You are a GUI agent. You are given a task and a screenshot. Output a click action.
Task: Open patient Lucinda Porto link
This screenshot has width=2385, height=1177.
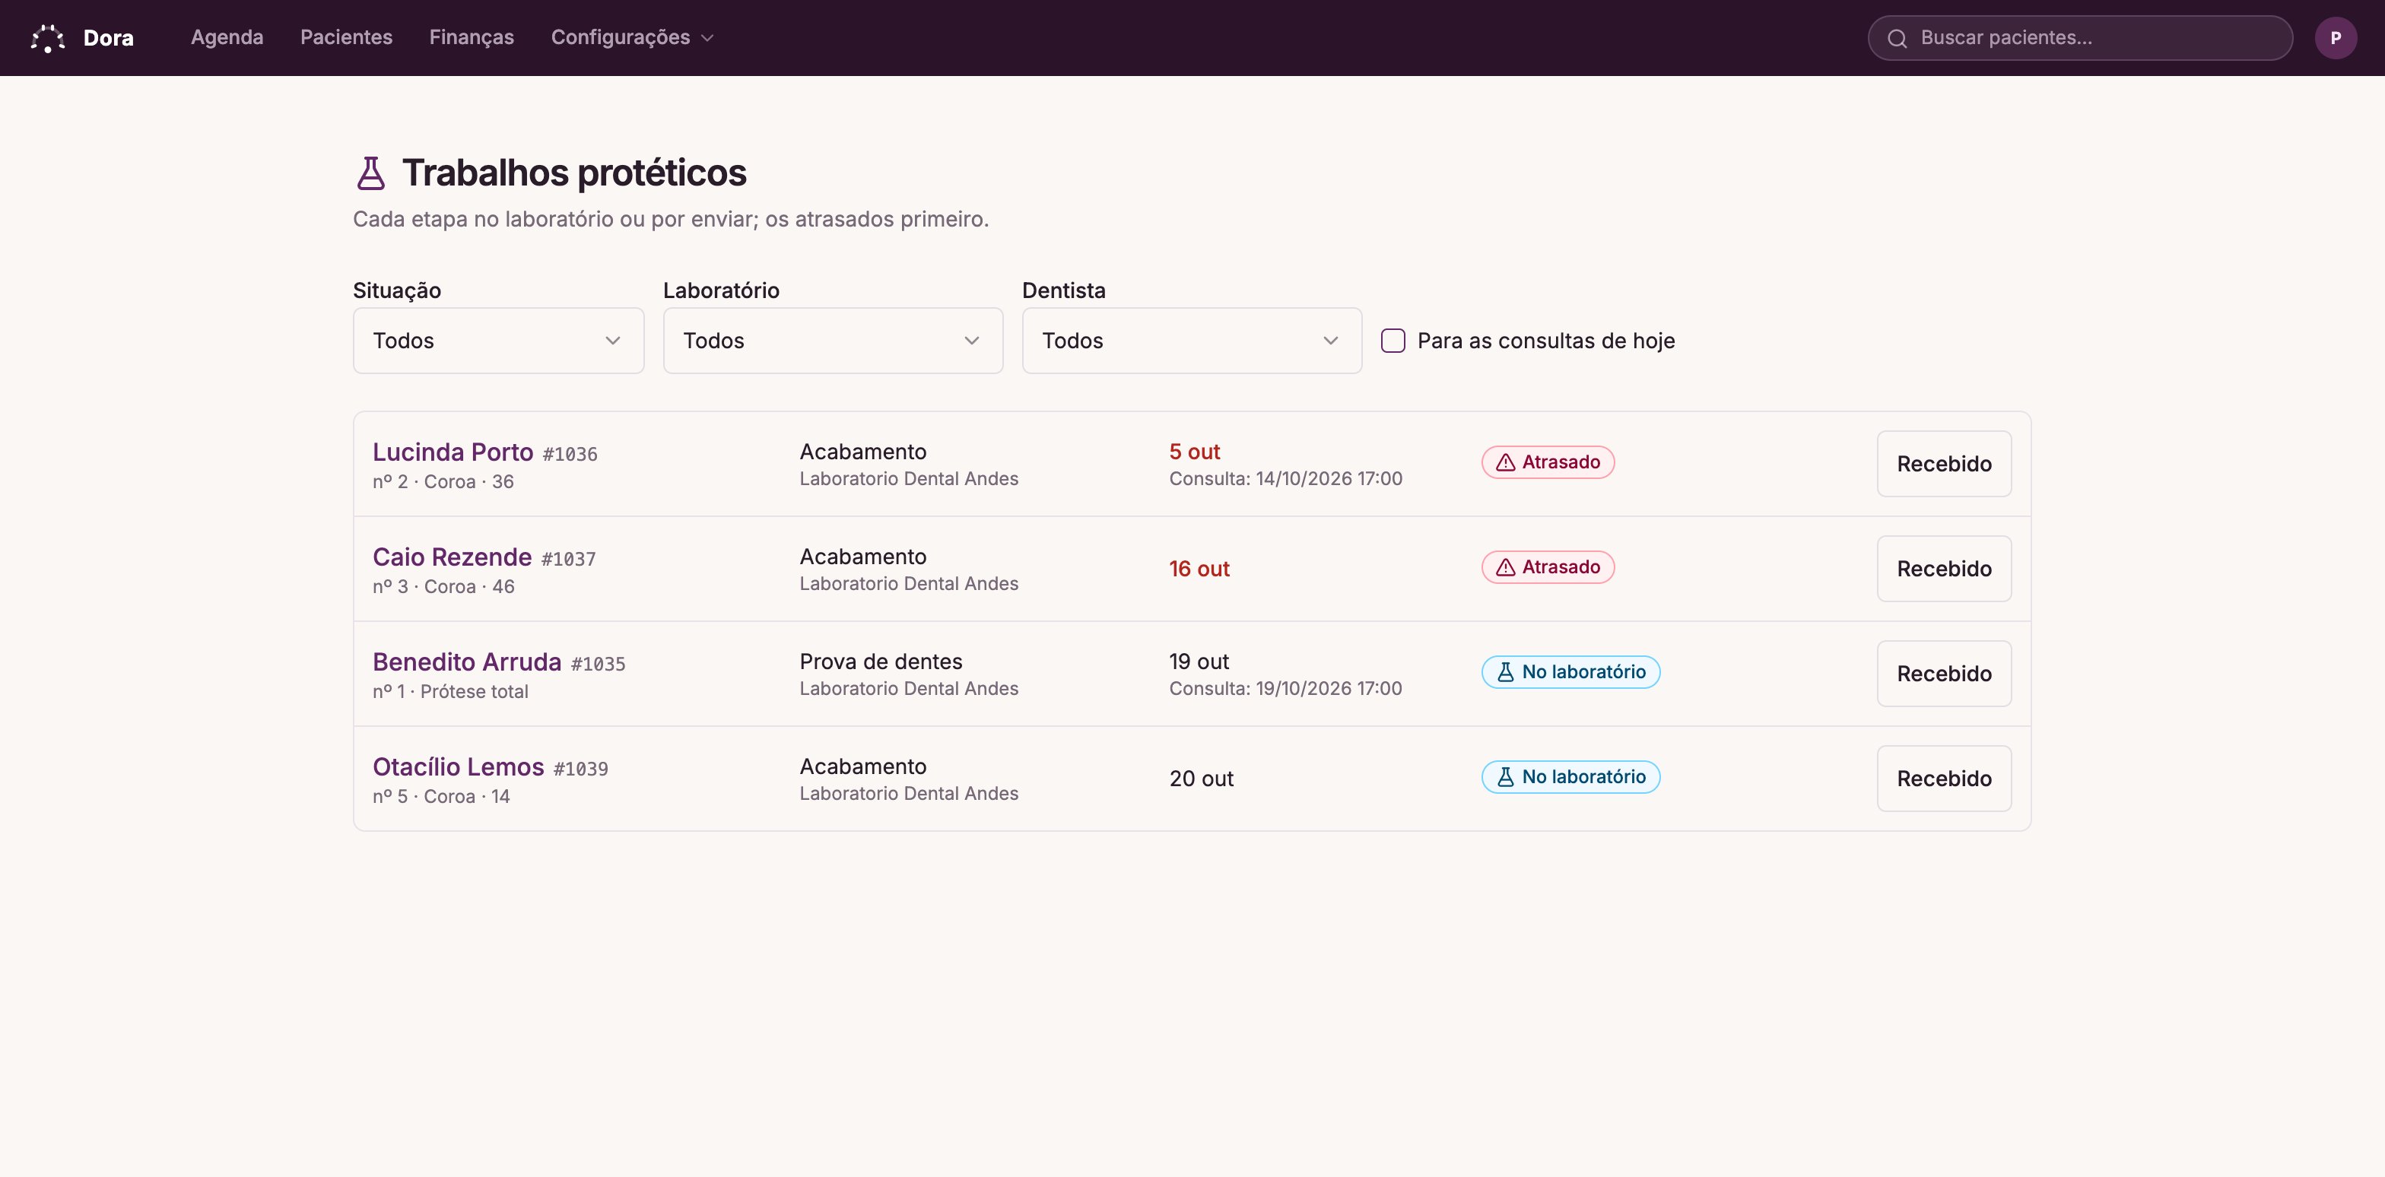coord(453,452)
